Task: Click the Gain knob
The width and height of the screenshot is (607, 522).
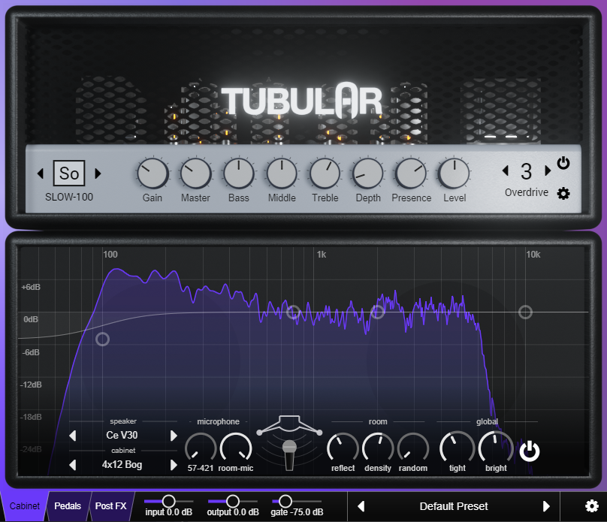Action: pos(153,173)
